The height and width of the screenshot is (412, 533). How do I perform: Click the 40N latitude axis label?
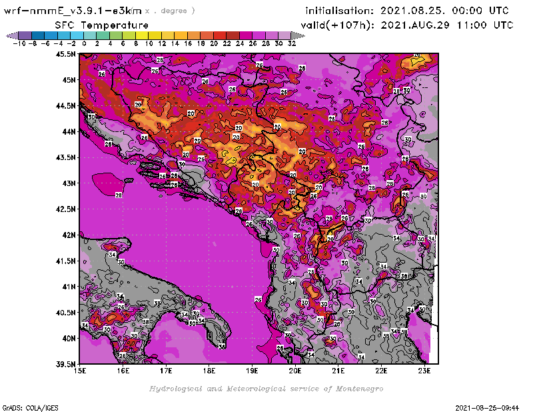pyautogui.click(x=69, y=339)
